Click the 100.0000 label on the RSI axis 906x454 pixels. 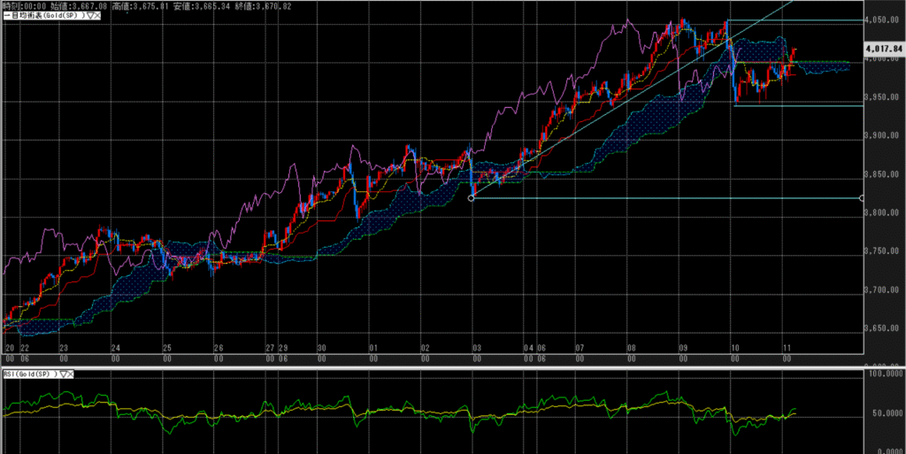[885, 375]
